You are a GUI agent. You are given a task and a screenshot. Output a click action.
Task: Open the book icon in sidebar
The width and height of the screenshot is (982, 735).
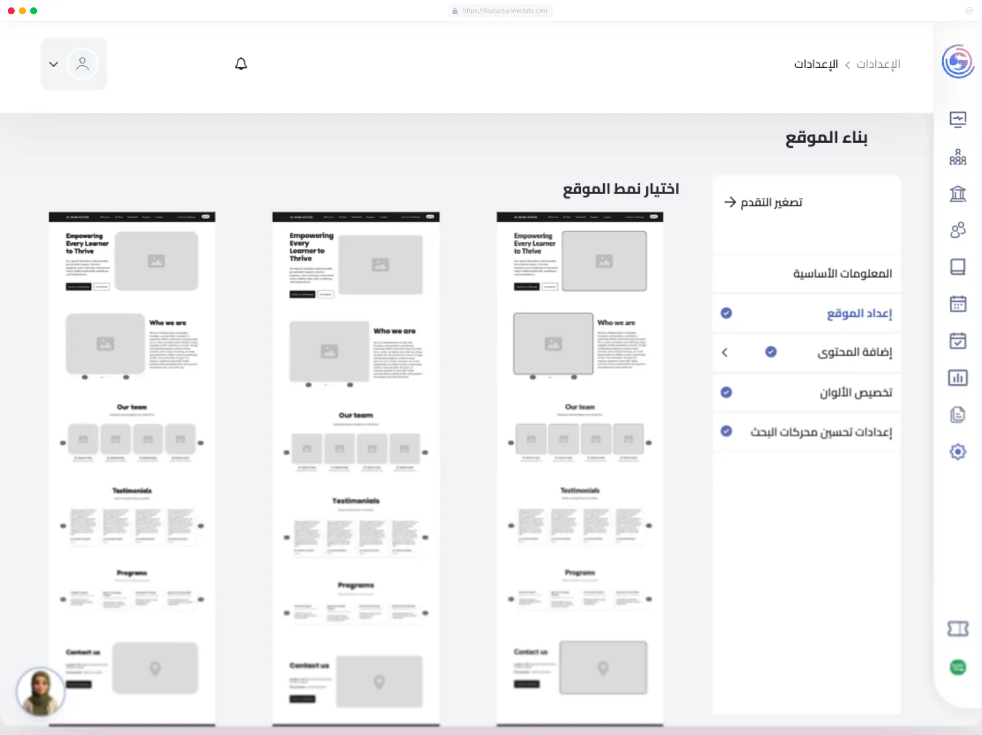click(958, 267)
